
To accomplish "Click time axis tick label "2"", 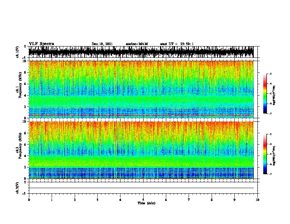I will click(75, 200).
